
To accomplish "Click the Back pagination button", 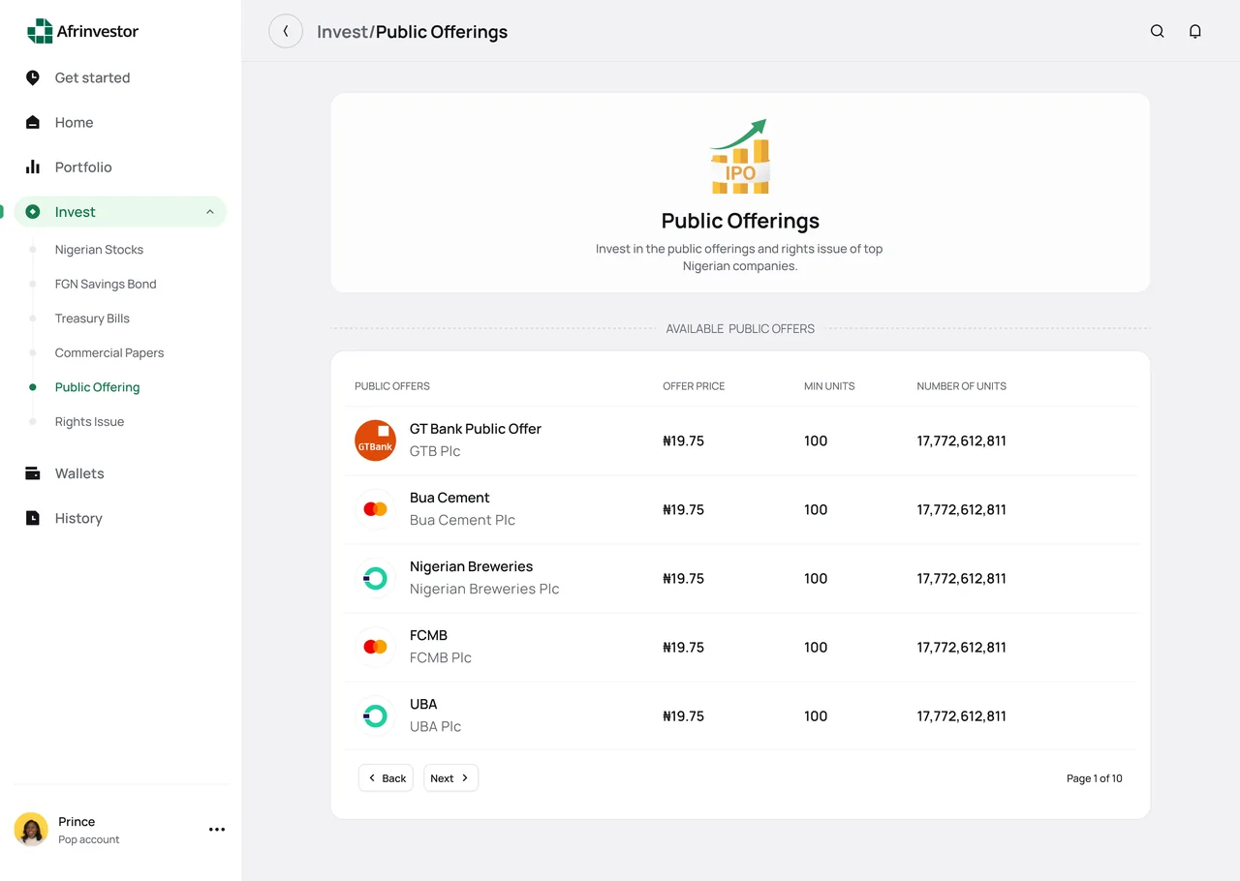I will click(386, 778).
